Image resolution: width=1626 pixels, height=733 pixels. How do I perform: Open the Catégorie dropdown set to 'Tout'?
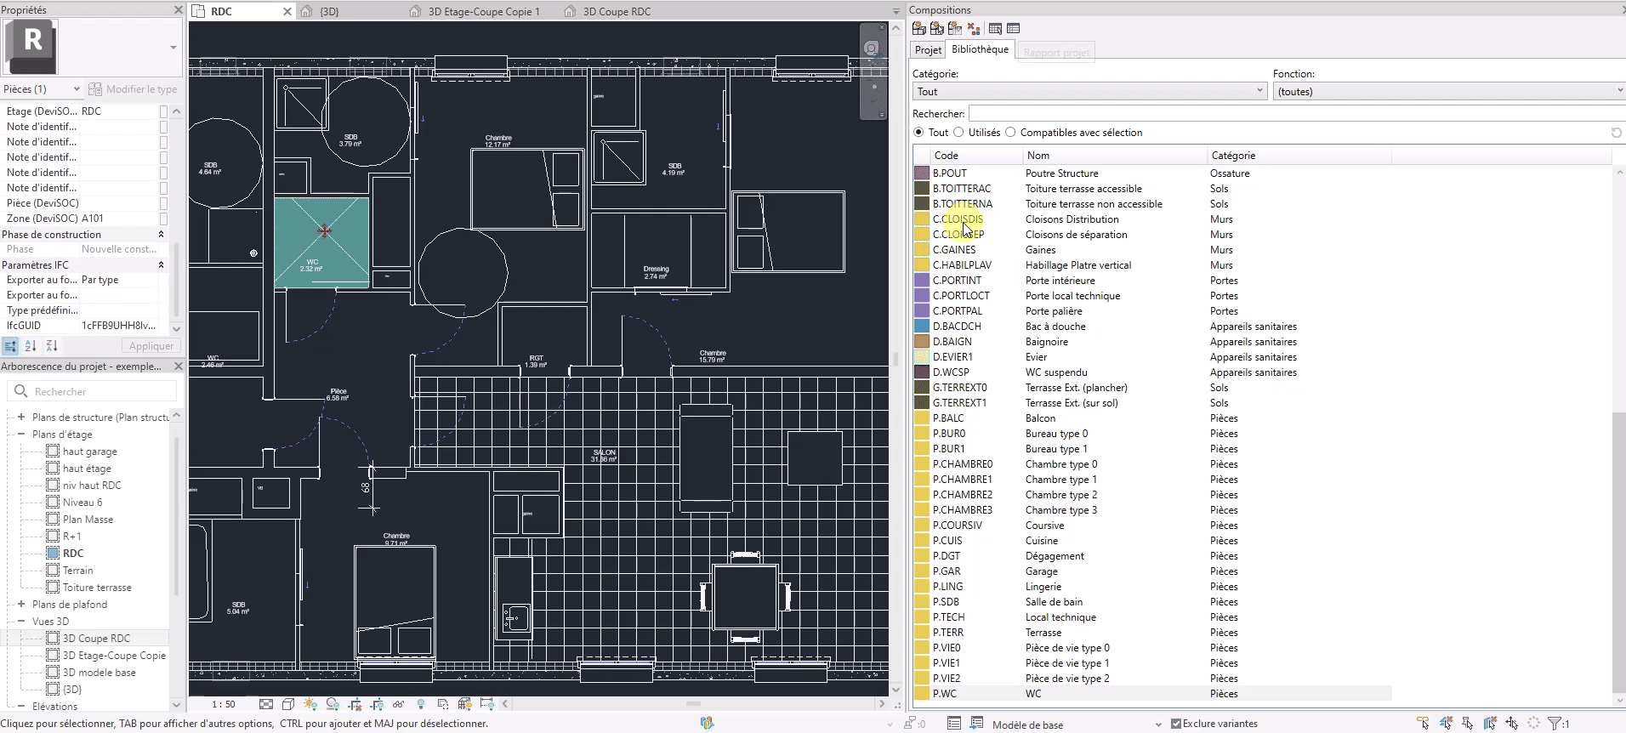(x=1089, y=92)
